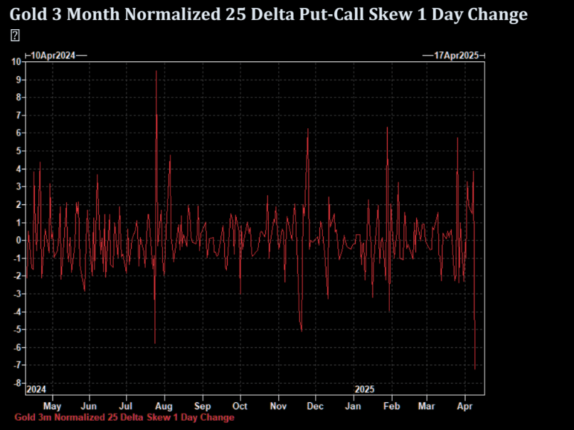Click the chart title about Gold Put-Call Skew
This screenshot has width=574, height=430.
(269, 14)
